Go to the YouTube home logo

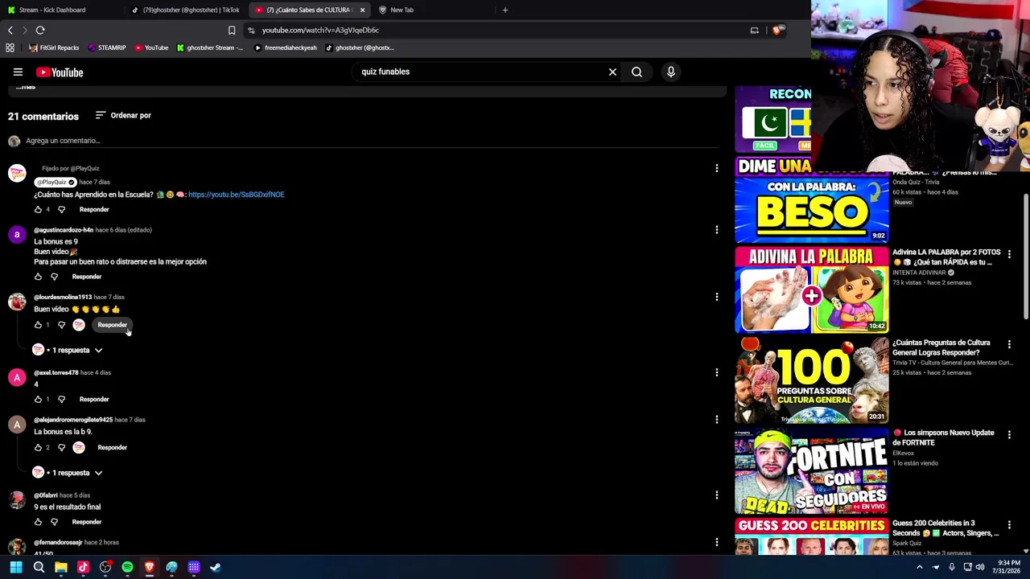click(x=60, y=72)
